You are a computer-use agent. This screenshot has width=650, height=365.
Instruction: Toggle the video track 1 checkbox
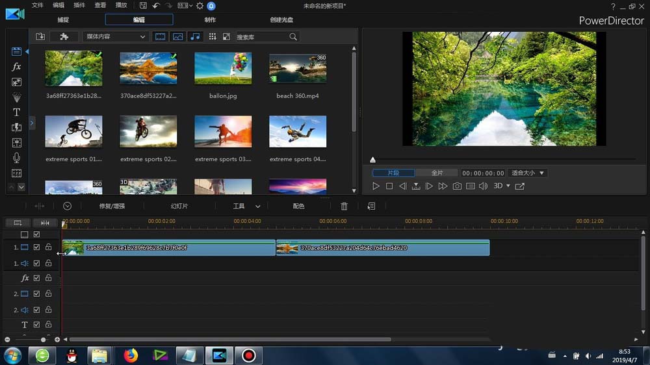37,247
